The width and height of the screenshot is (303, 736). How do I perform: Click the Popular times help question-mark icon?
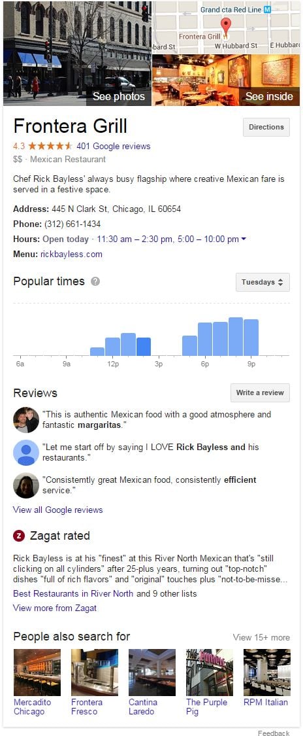tap(95, 281)
